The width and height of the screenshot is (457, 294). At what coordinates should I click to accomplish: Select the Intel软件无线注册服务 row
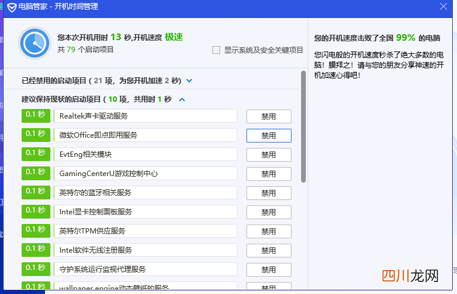145,250
